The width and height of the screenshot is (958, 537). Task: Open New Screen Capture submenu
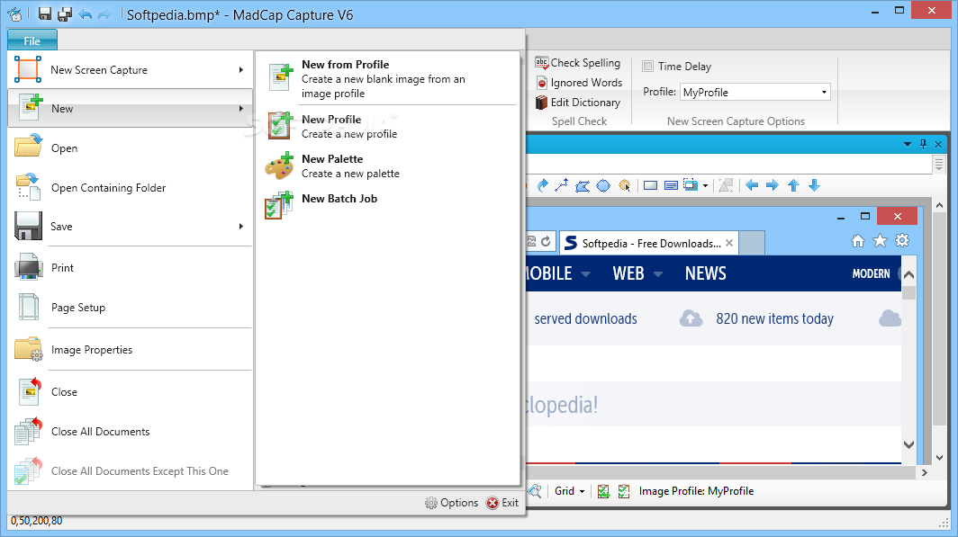[x=130, y=70]
